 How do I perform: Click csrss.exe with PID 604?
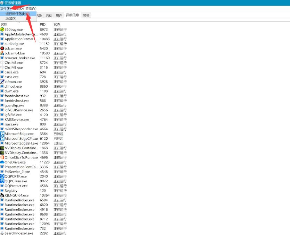(x=11, y=72)
